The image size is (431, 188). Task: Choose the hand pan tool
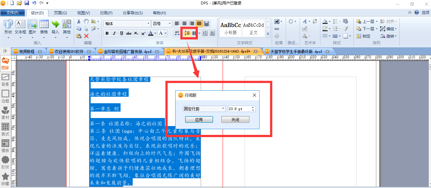pyautogui.click(x=86, y=21)
